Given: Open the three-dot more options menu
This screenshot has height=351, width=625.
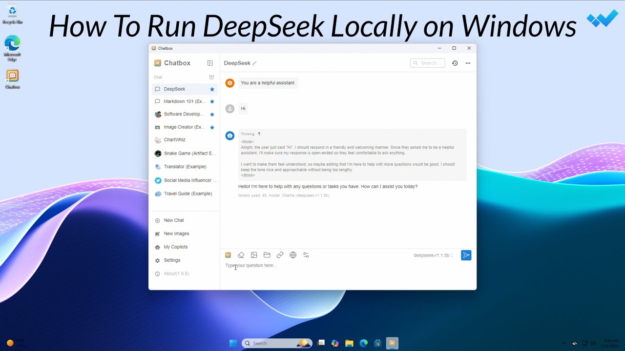Looking at the screenshot, I should pos(468,63).
